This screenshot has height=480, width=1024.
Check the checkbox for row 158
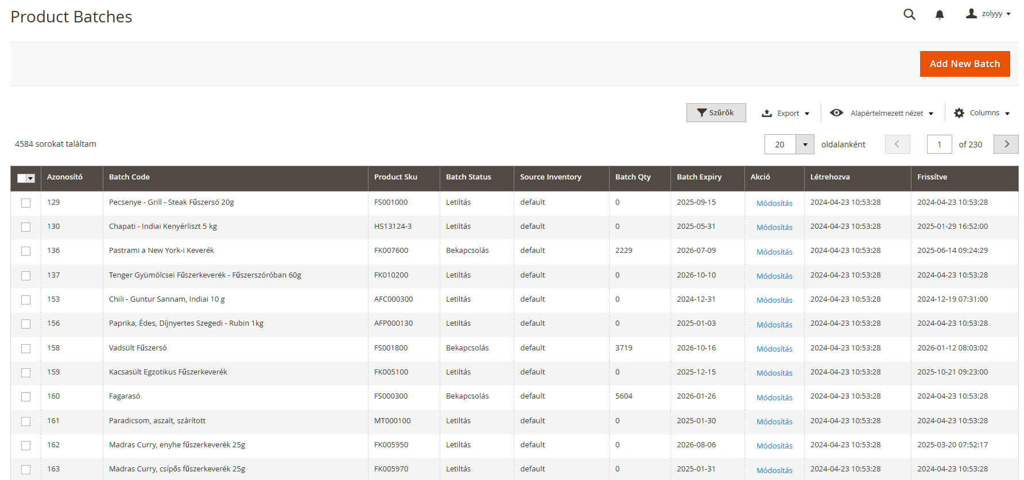pyautogui.click(x=26, y=349)
